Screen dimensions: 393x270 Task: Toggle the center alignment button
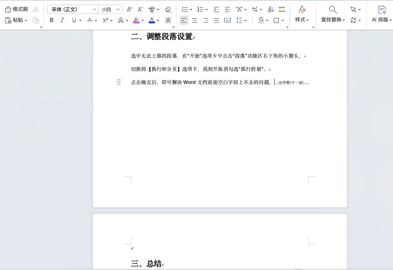[x=195, y=20]
